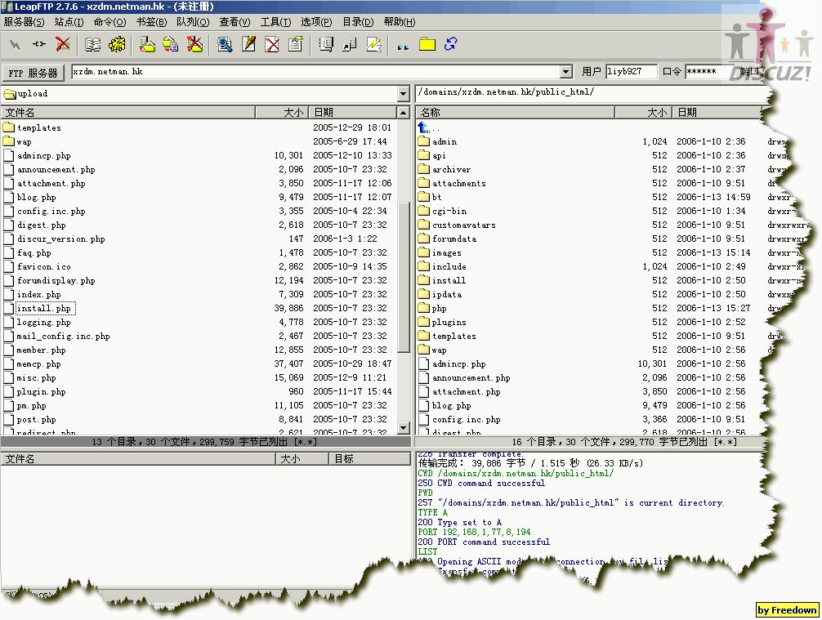Click the magnifier view-file toolbar icon

click(225, 45)
